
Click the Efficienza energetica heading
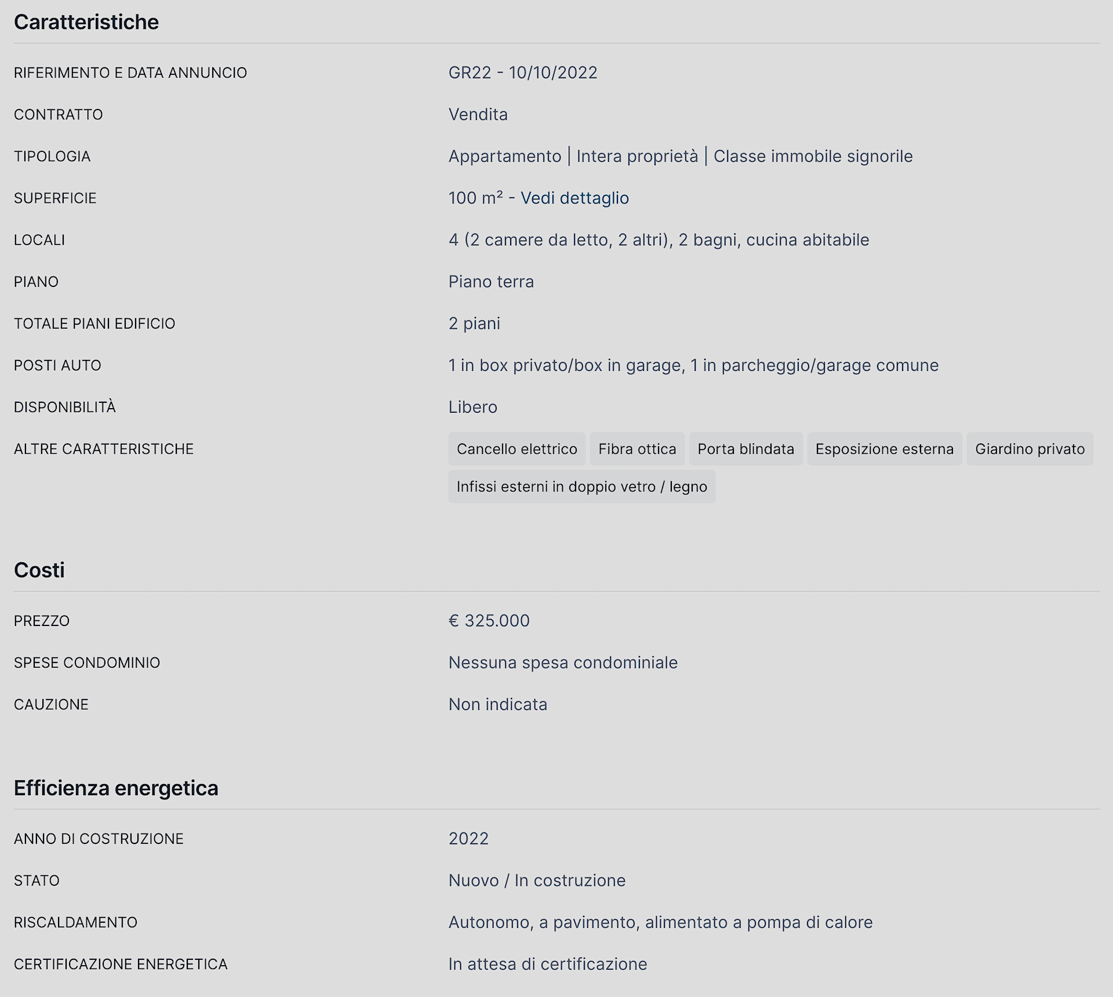pyautogui.click(x=116, y=788)
